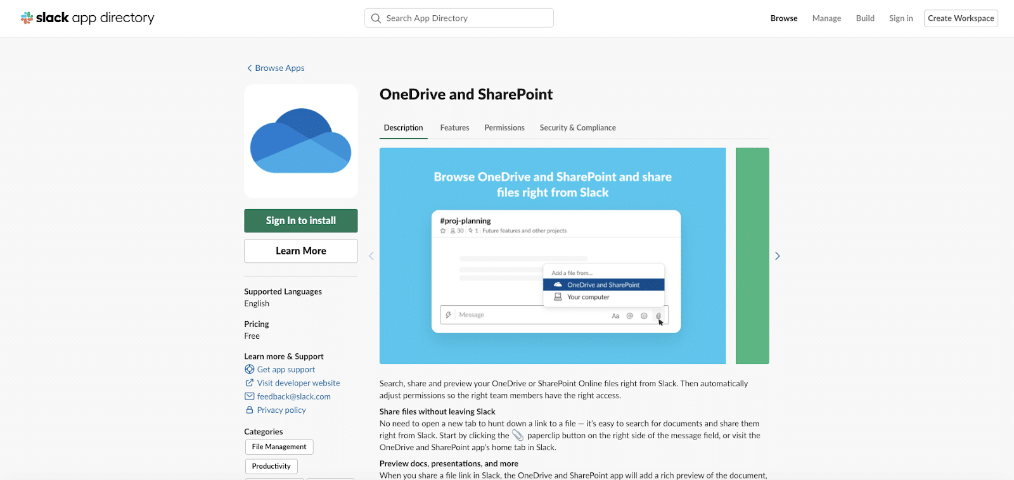The width and height of the screenshot is (1014, 480).
Task: Switch to the Permissions tab
Action: tap(504, 128)
